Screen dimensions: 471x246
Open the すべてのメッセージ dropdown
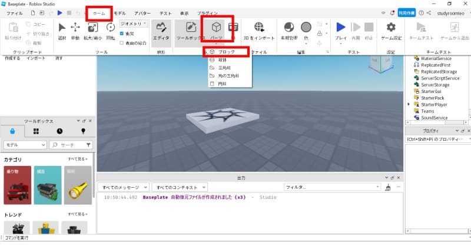click(123, 187)
